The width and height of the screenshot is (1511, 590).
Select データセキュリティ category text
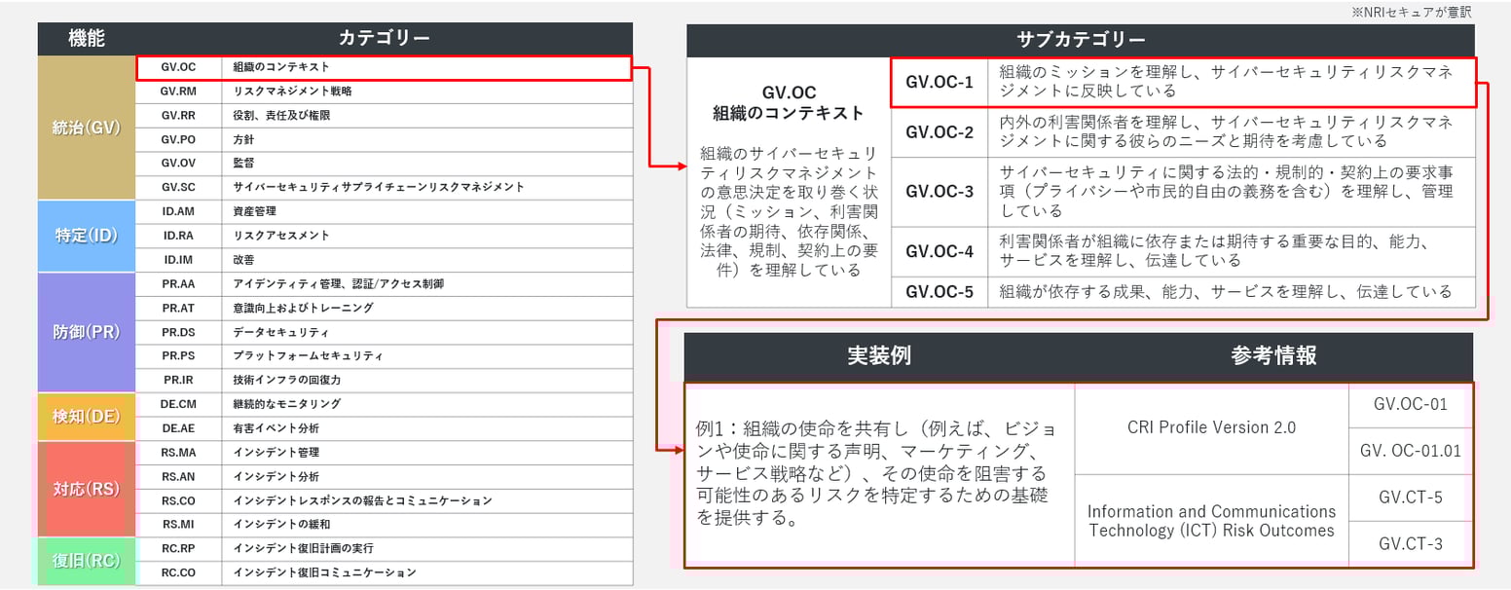[x=280, y=332]
